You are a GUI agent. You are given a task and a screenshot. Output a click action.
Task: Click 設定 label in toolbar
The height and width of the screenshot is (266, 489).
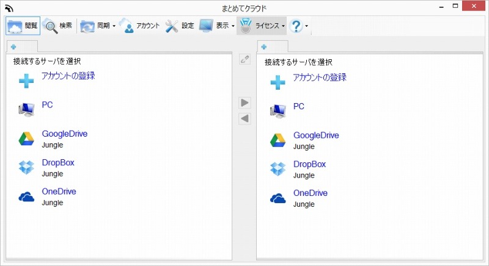pyautogui.click(x=188, y=26)
